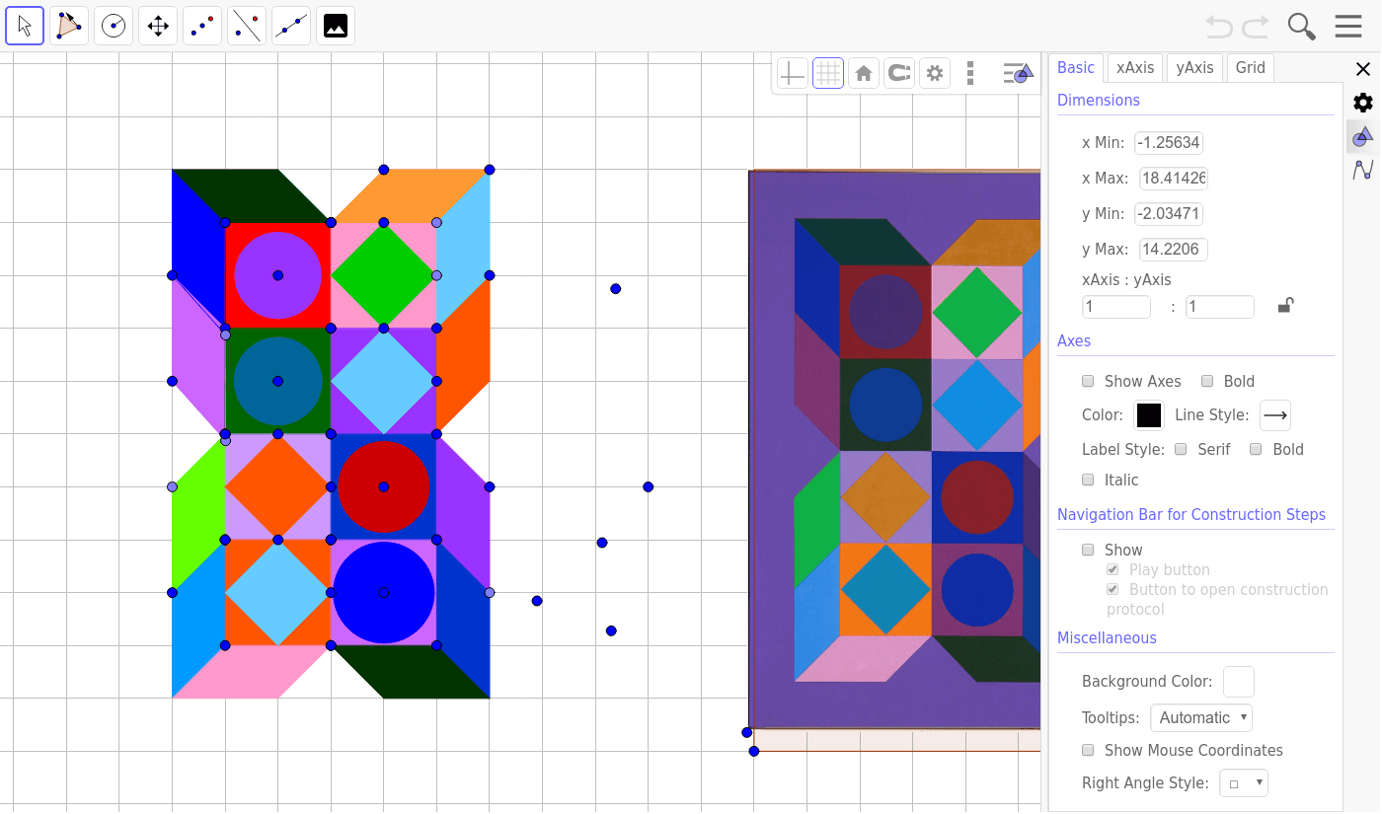Click the x Max input field
Image resolution: width=1382 pixels, height=814 pixels.
pos(1174,179)
